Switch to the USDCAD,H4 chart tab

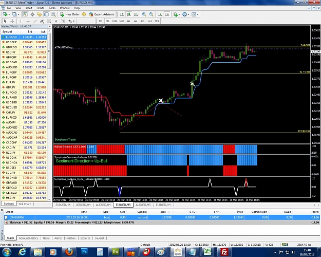(83, 205)
